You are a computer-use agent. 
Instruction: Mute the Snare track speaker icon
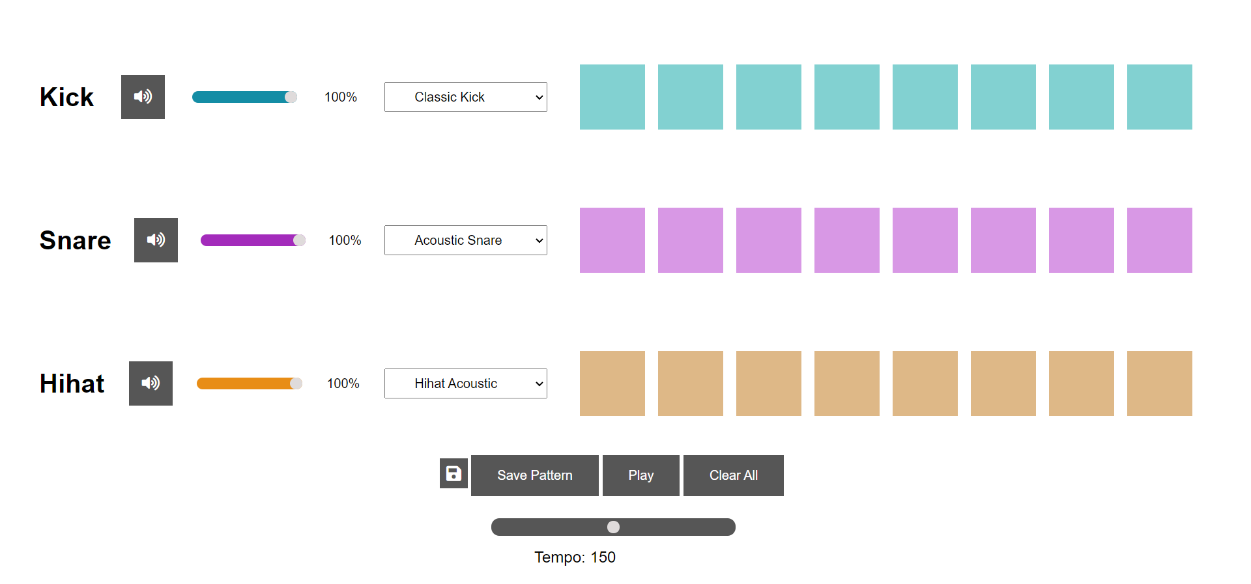pyautogui.click(x=156, y=240)
